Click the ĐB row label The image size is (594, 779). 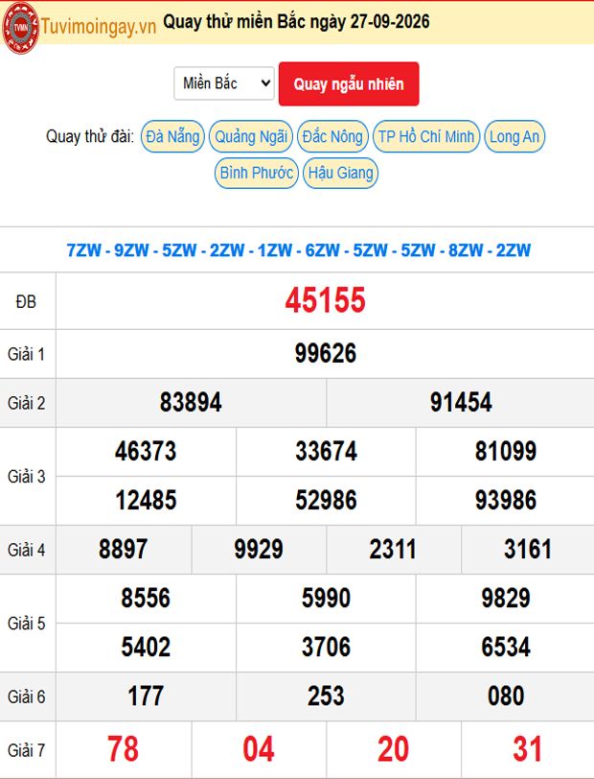tap(26, 301)
